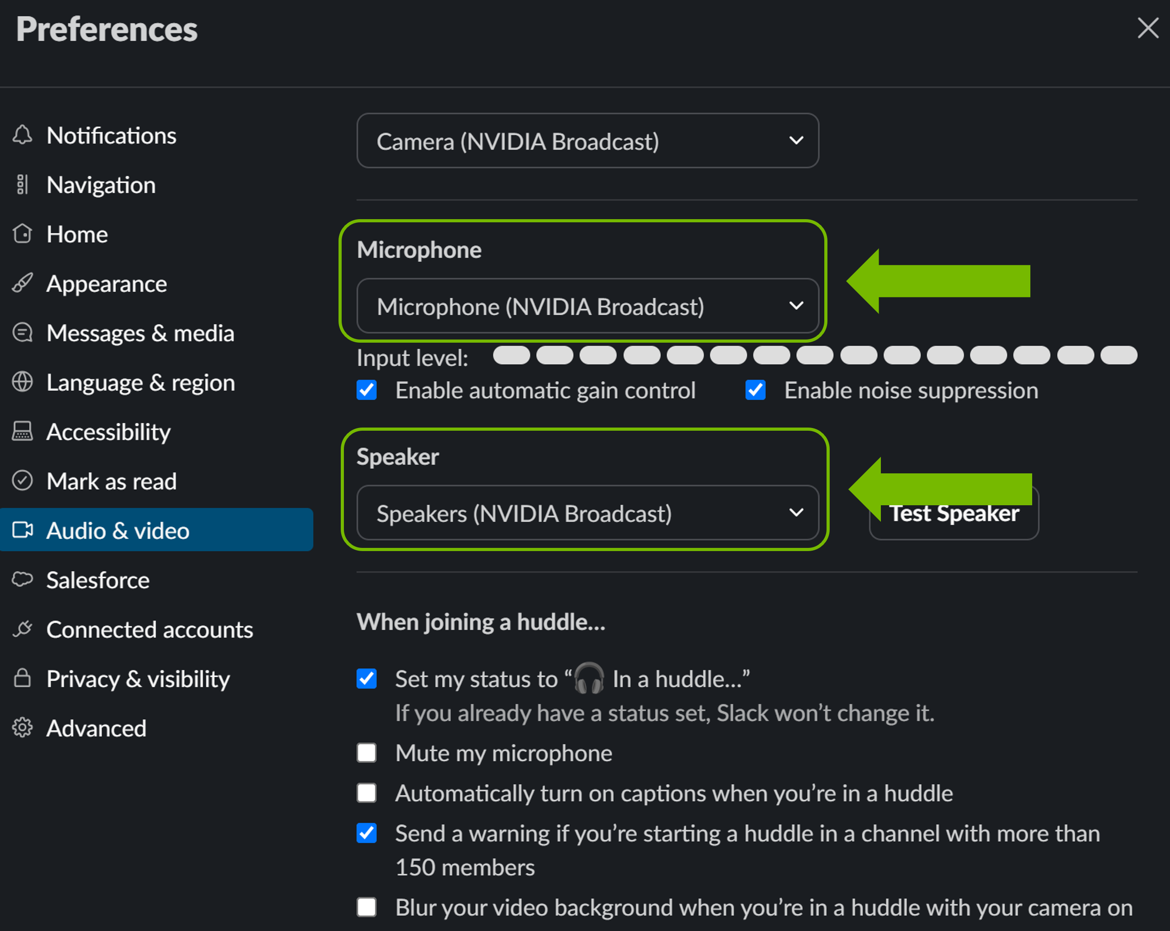1170x931 pixels.
Task: Open the Advanced preferences section
Action: coord(97,728)
